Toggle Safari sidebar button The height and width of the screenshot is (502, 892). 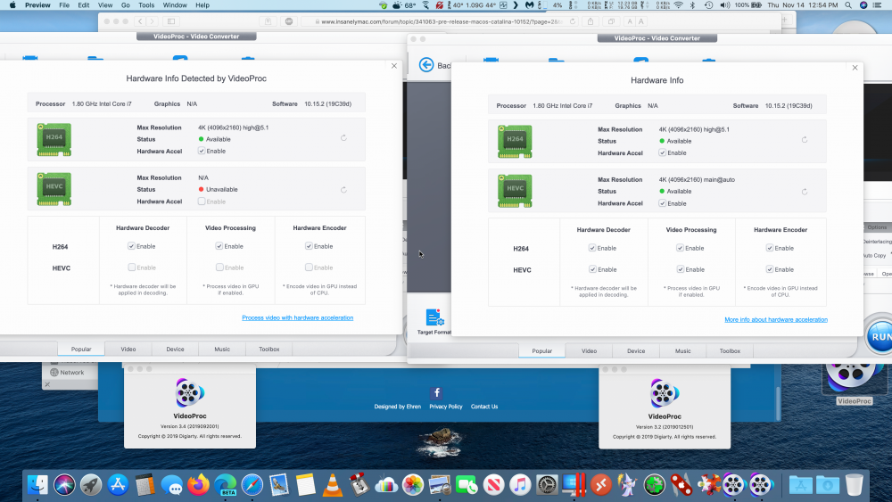171,21
